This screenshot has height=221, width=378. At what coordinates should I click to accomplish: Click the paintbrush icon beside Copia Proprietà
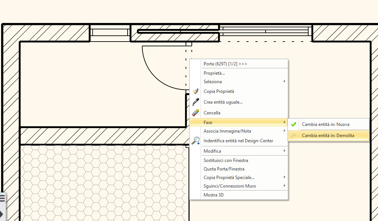[x=195, y=91]
